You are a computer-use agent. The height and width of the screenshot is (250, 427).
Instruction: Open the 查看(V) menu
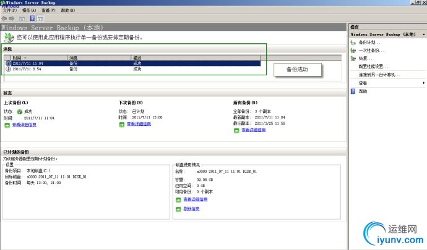point(48,10)
